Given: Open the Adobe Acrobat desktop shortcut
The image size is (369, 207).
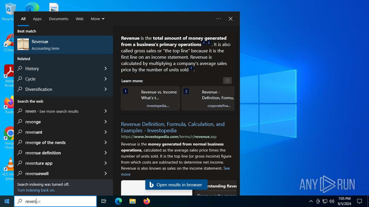Looking at the screenshot, I should pos(9,76).
